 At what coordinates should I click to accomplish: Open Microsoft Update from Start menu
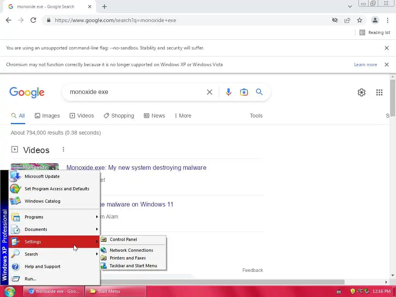54,176
